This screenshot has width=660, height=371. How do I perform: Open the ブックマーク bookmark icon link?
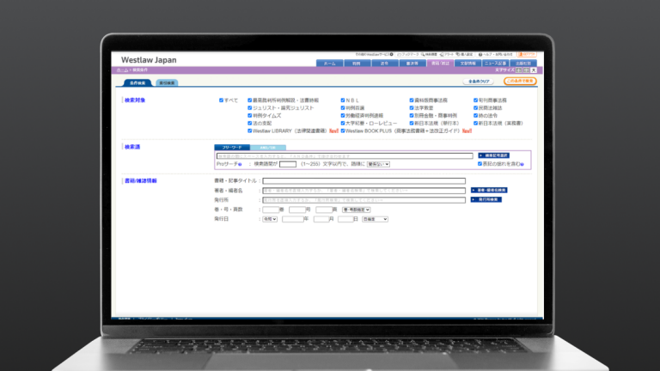pos(408,54)
